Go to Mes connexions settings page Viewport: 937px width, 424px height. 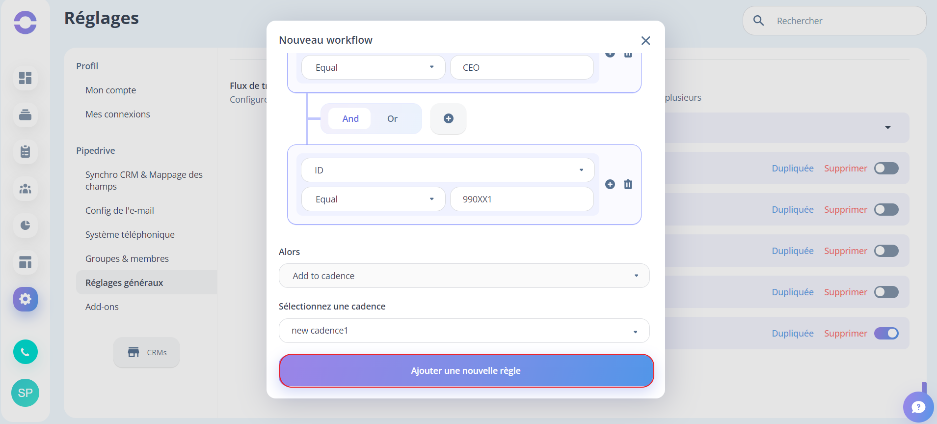118,114
